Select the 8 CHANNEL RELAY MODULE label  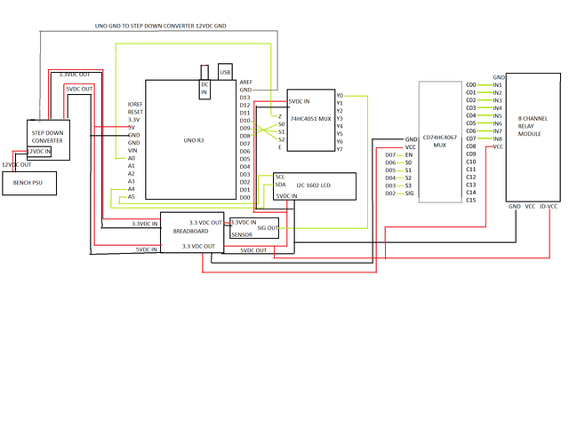533,126
